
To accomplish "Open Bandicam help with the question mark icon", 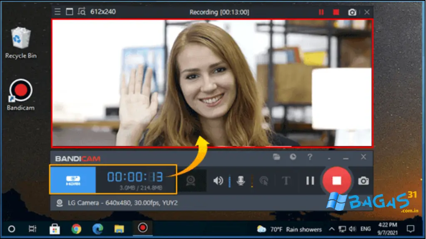I will (x=310, y=157).
